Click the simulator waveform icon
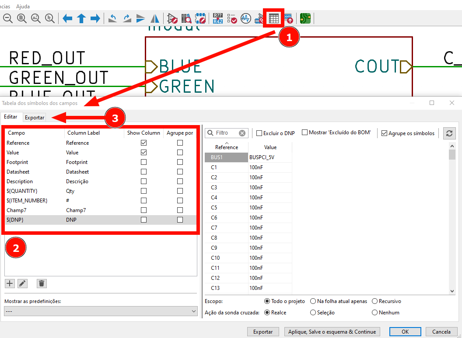Viewport: 462px width, 338px height. [x=245, y=18]
